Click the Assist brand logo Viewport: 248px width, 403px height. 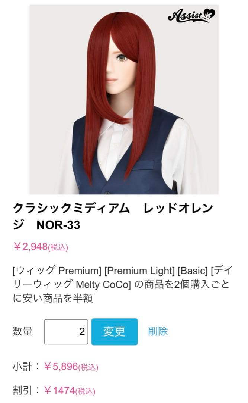(x=191, y=15)
